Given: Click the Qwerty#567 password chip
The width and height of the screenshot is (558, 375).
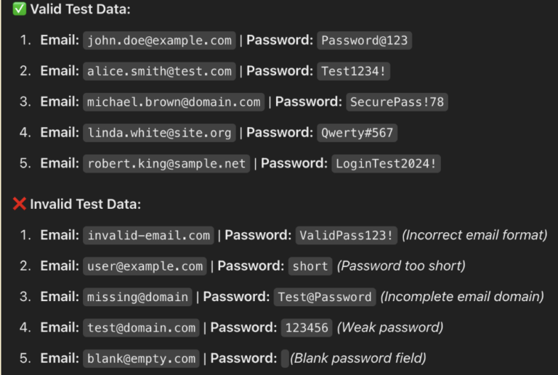Looking at the screenshot, I should [357, 133].
